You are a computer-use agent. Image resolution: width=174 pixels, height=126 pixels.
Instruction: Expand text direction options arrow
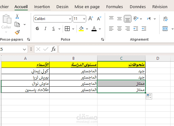tap(155, 19)
